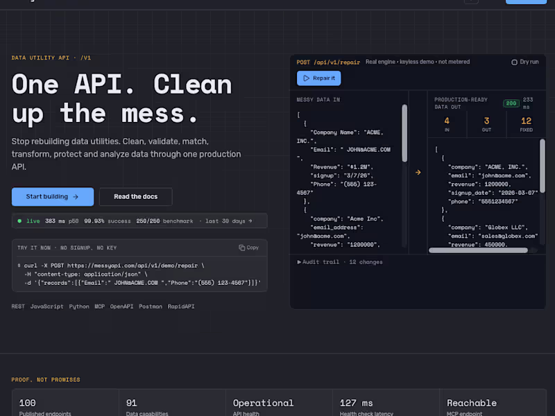Click the orange arrow between data panels

(x=418, y=172)
